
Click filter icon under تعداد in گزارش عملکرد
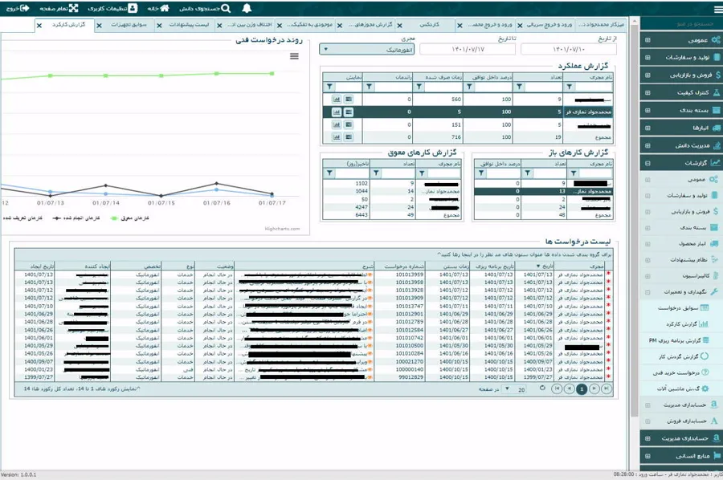coord(519,87)
